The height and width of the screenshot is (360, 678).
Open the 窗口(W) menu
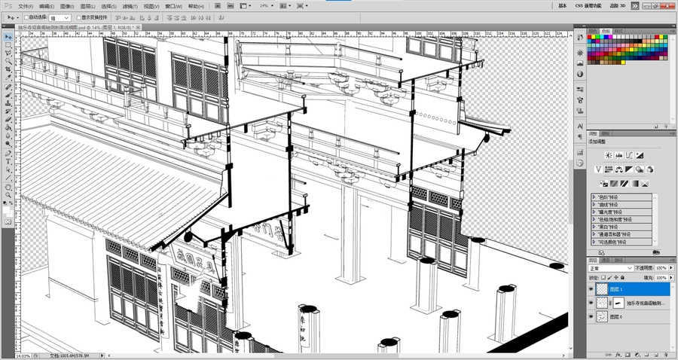[x=173, y=7]
